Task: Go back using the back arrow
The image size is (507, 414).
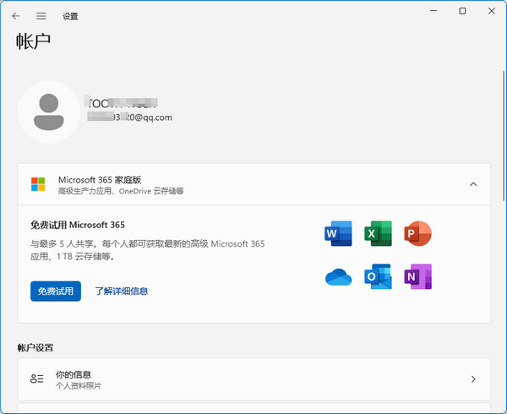Action: click(15, 16)
